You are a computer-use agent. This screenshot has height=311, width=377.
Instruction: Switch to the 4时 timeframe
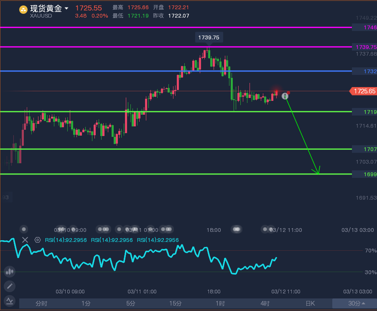(265, 303)
